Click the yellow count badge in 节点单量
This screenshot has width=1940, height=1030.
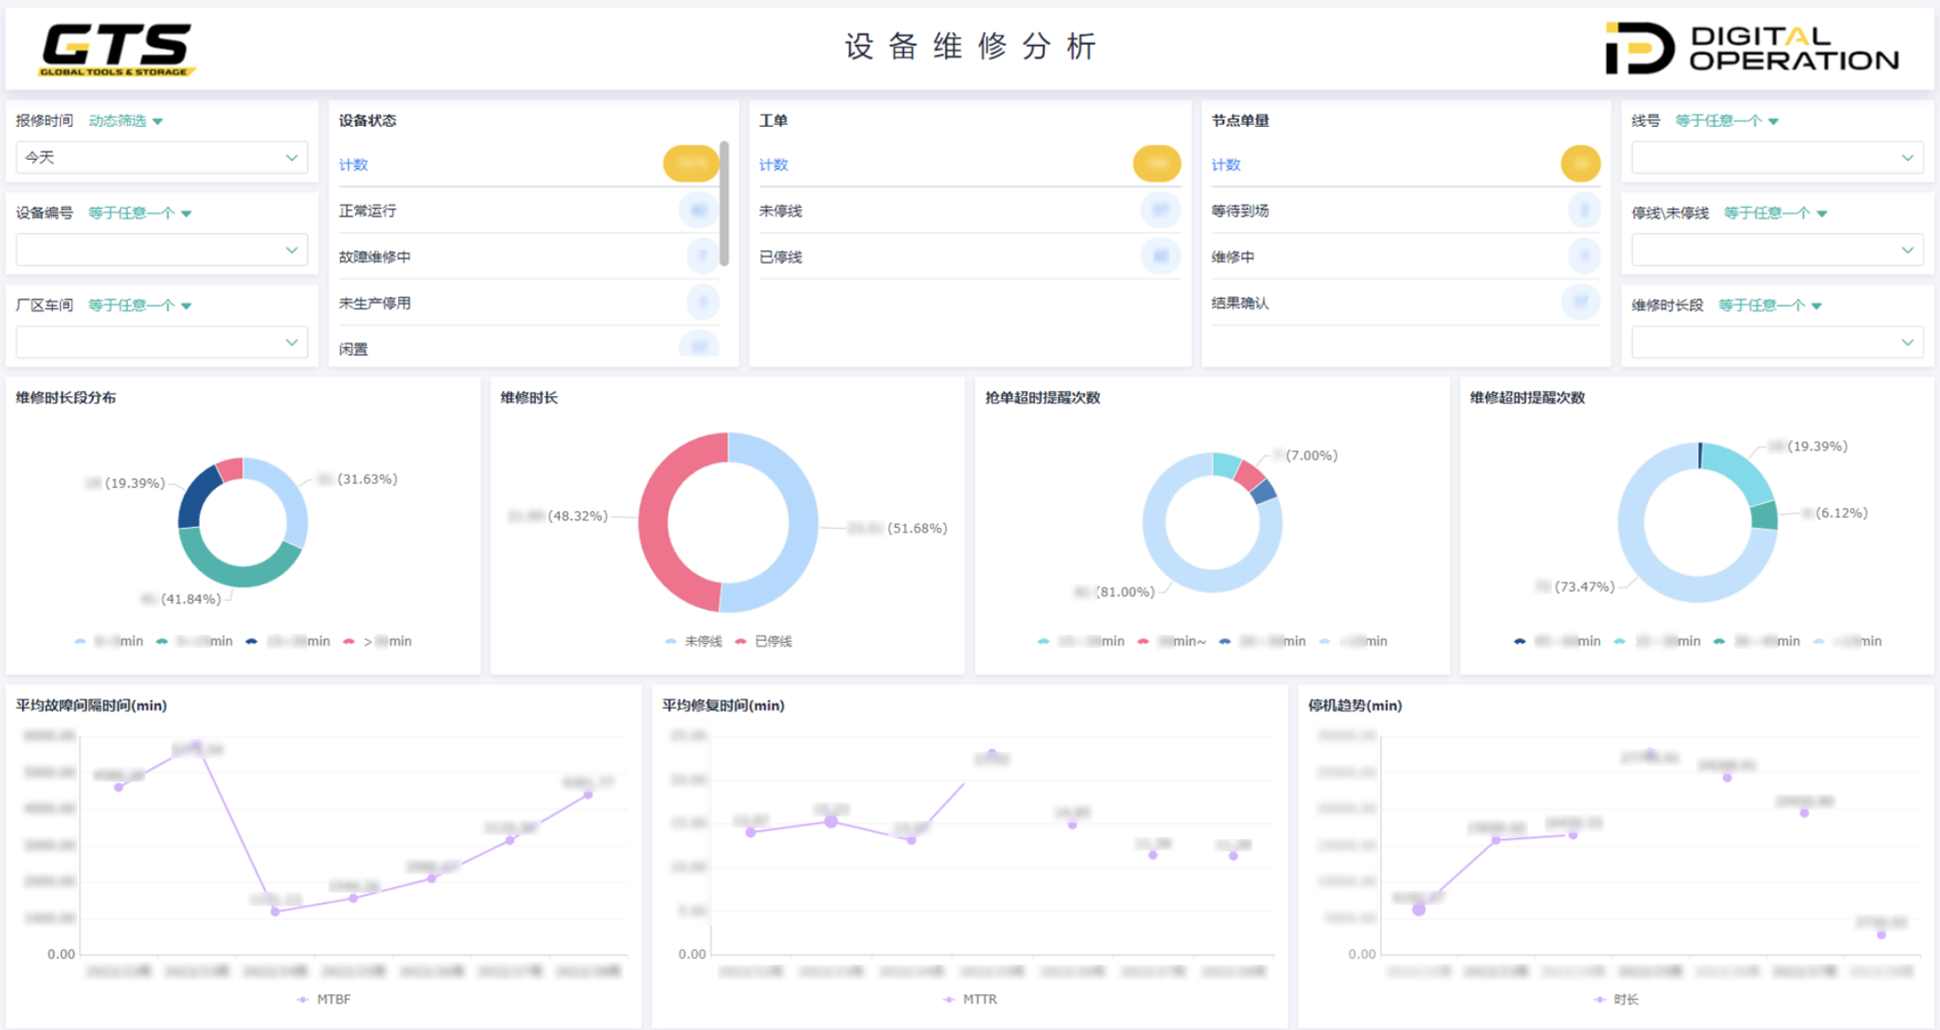[1580, 164]
